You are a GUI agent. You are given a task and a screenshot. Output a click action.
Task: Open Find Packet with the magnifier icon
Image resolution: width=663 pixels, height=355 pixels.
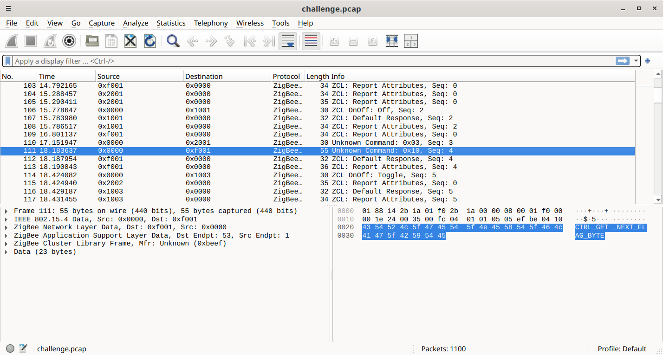pyautogui.click(x=173, y=41)
